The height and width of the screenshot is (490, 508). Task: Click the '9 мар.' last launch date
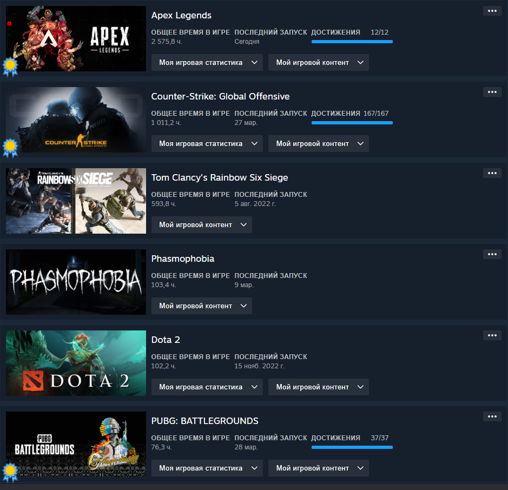click(244, 285)
